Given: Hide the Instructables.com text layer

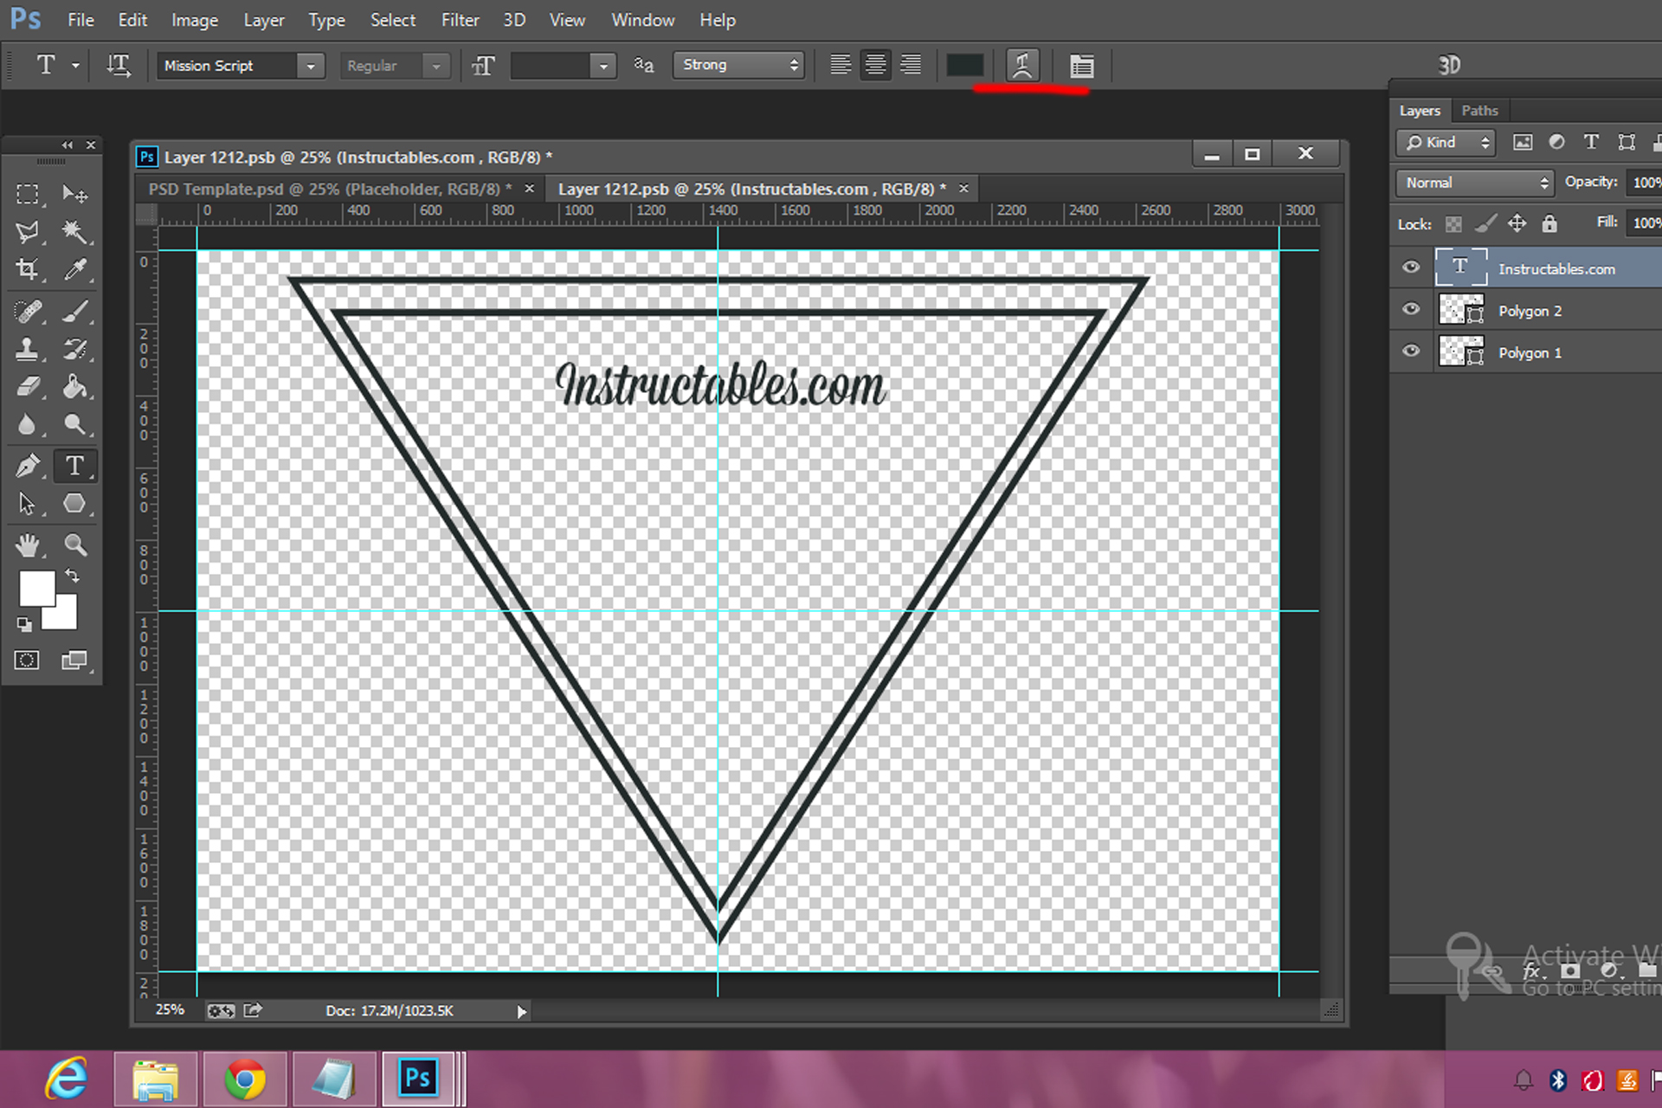Looking at the screenshot, I should tap(1411, 267).
